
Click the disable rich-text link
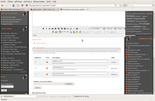tap(37, 39)
